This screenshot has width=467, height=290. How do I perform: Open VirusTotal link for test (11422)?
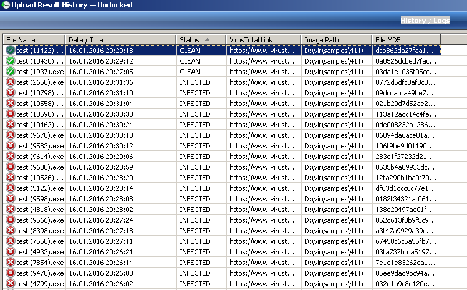[x=262, y=51]
